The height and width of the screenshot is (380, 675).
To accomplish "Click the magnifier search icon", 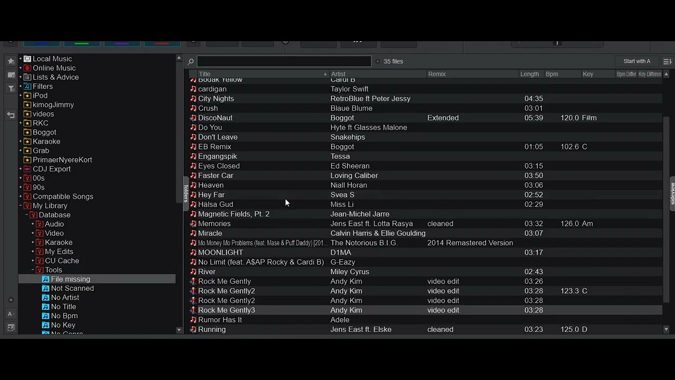I will click(x=191, y=62).
